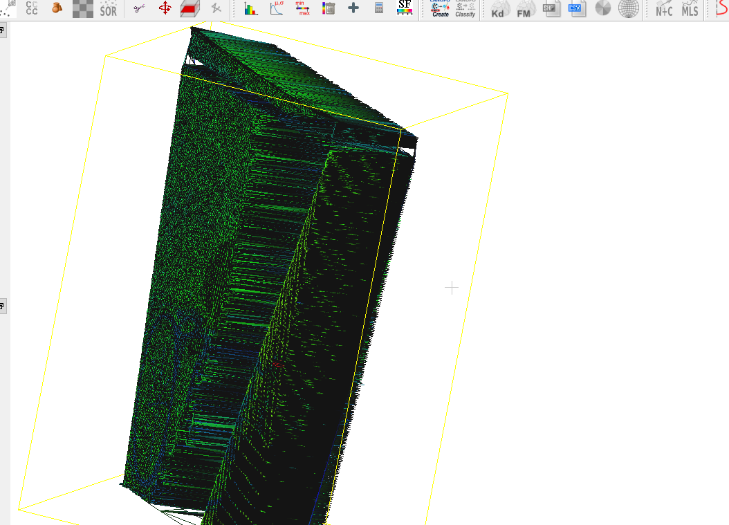Open the scalar field calculator
Image resolution: width=729 pixels, height=525 pixels.
tap(379, 8)
